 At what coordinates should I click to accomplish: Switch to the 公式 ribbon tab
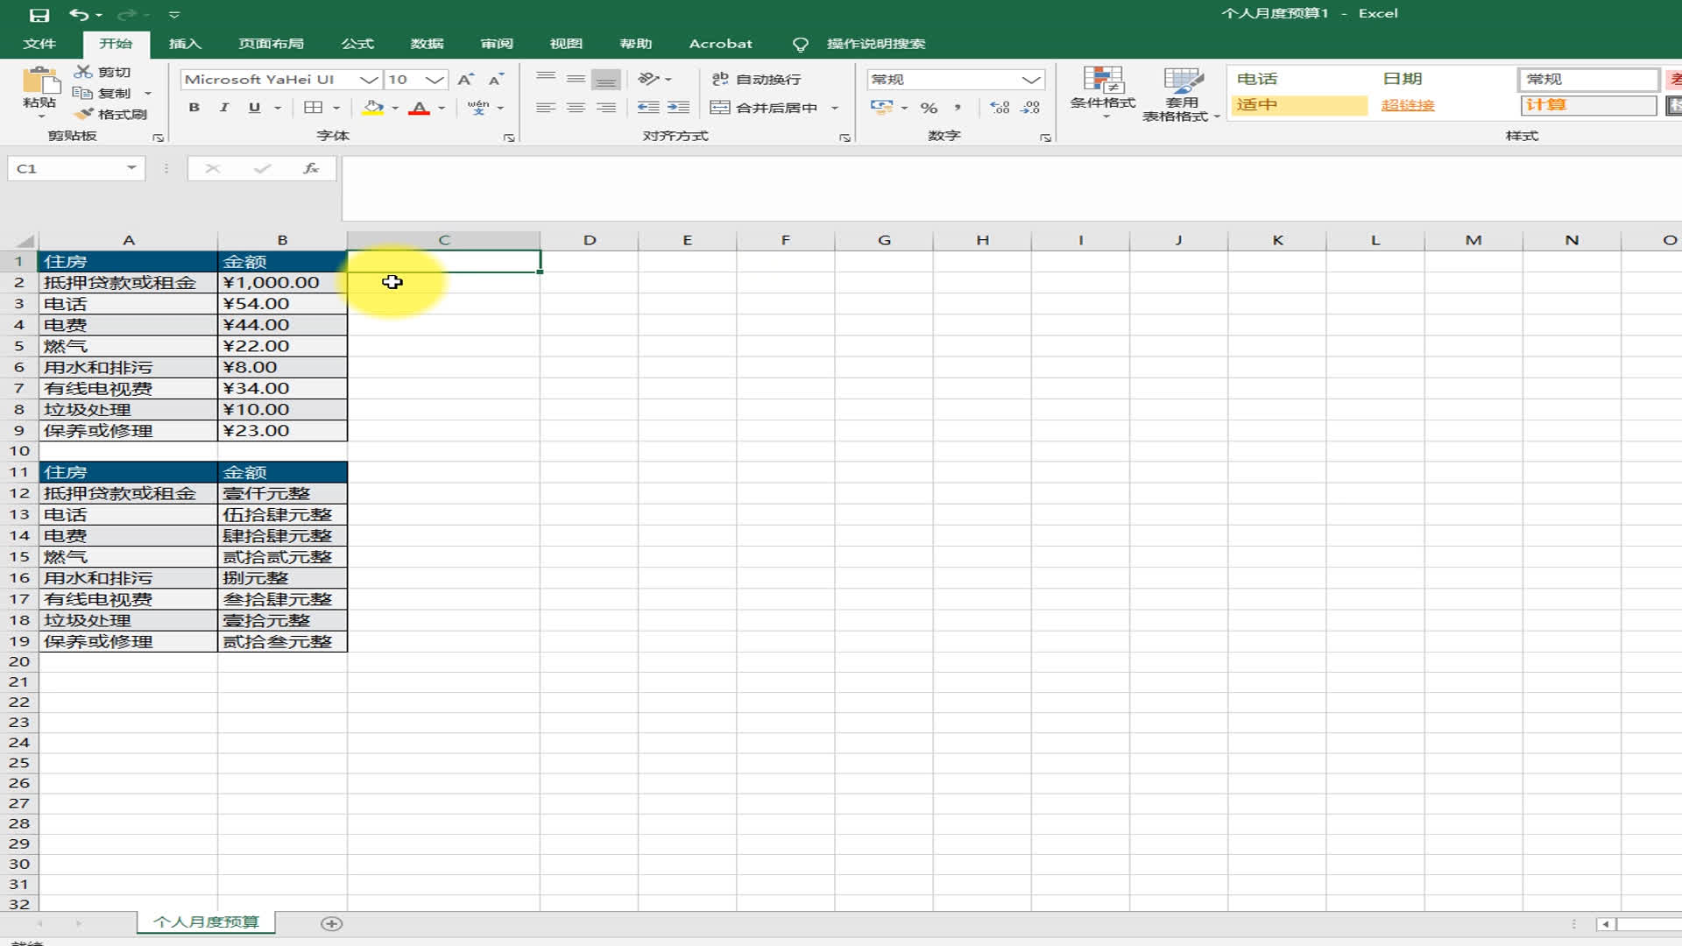(357, 44)
